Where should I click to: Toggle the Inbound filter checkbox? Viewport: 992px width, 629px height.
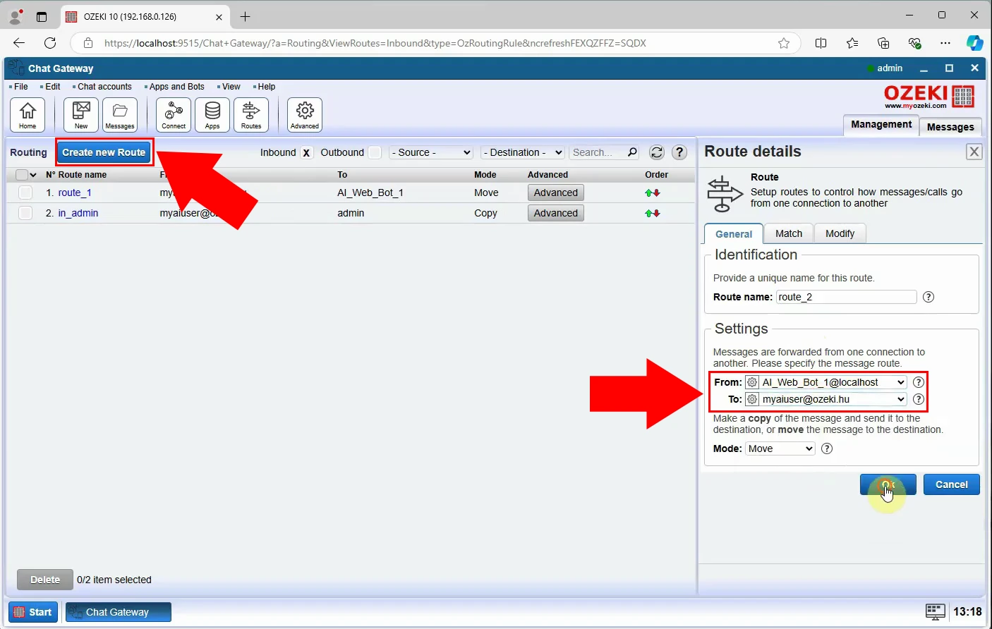[306, 152]
